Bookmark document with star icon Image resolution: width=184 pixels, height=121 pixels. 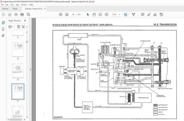(9, 14)
